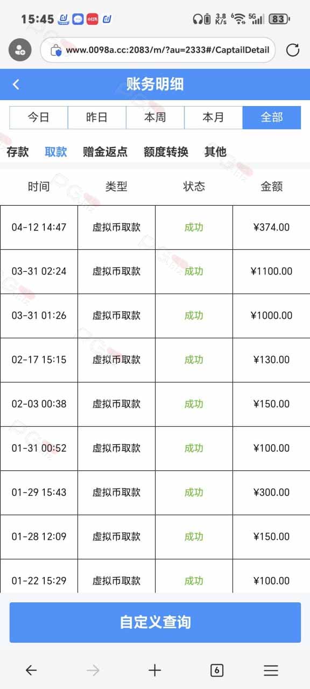Open the tab counter showing 6

click(x=216, y=670)
